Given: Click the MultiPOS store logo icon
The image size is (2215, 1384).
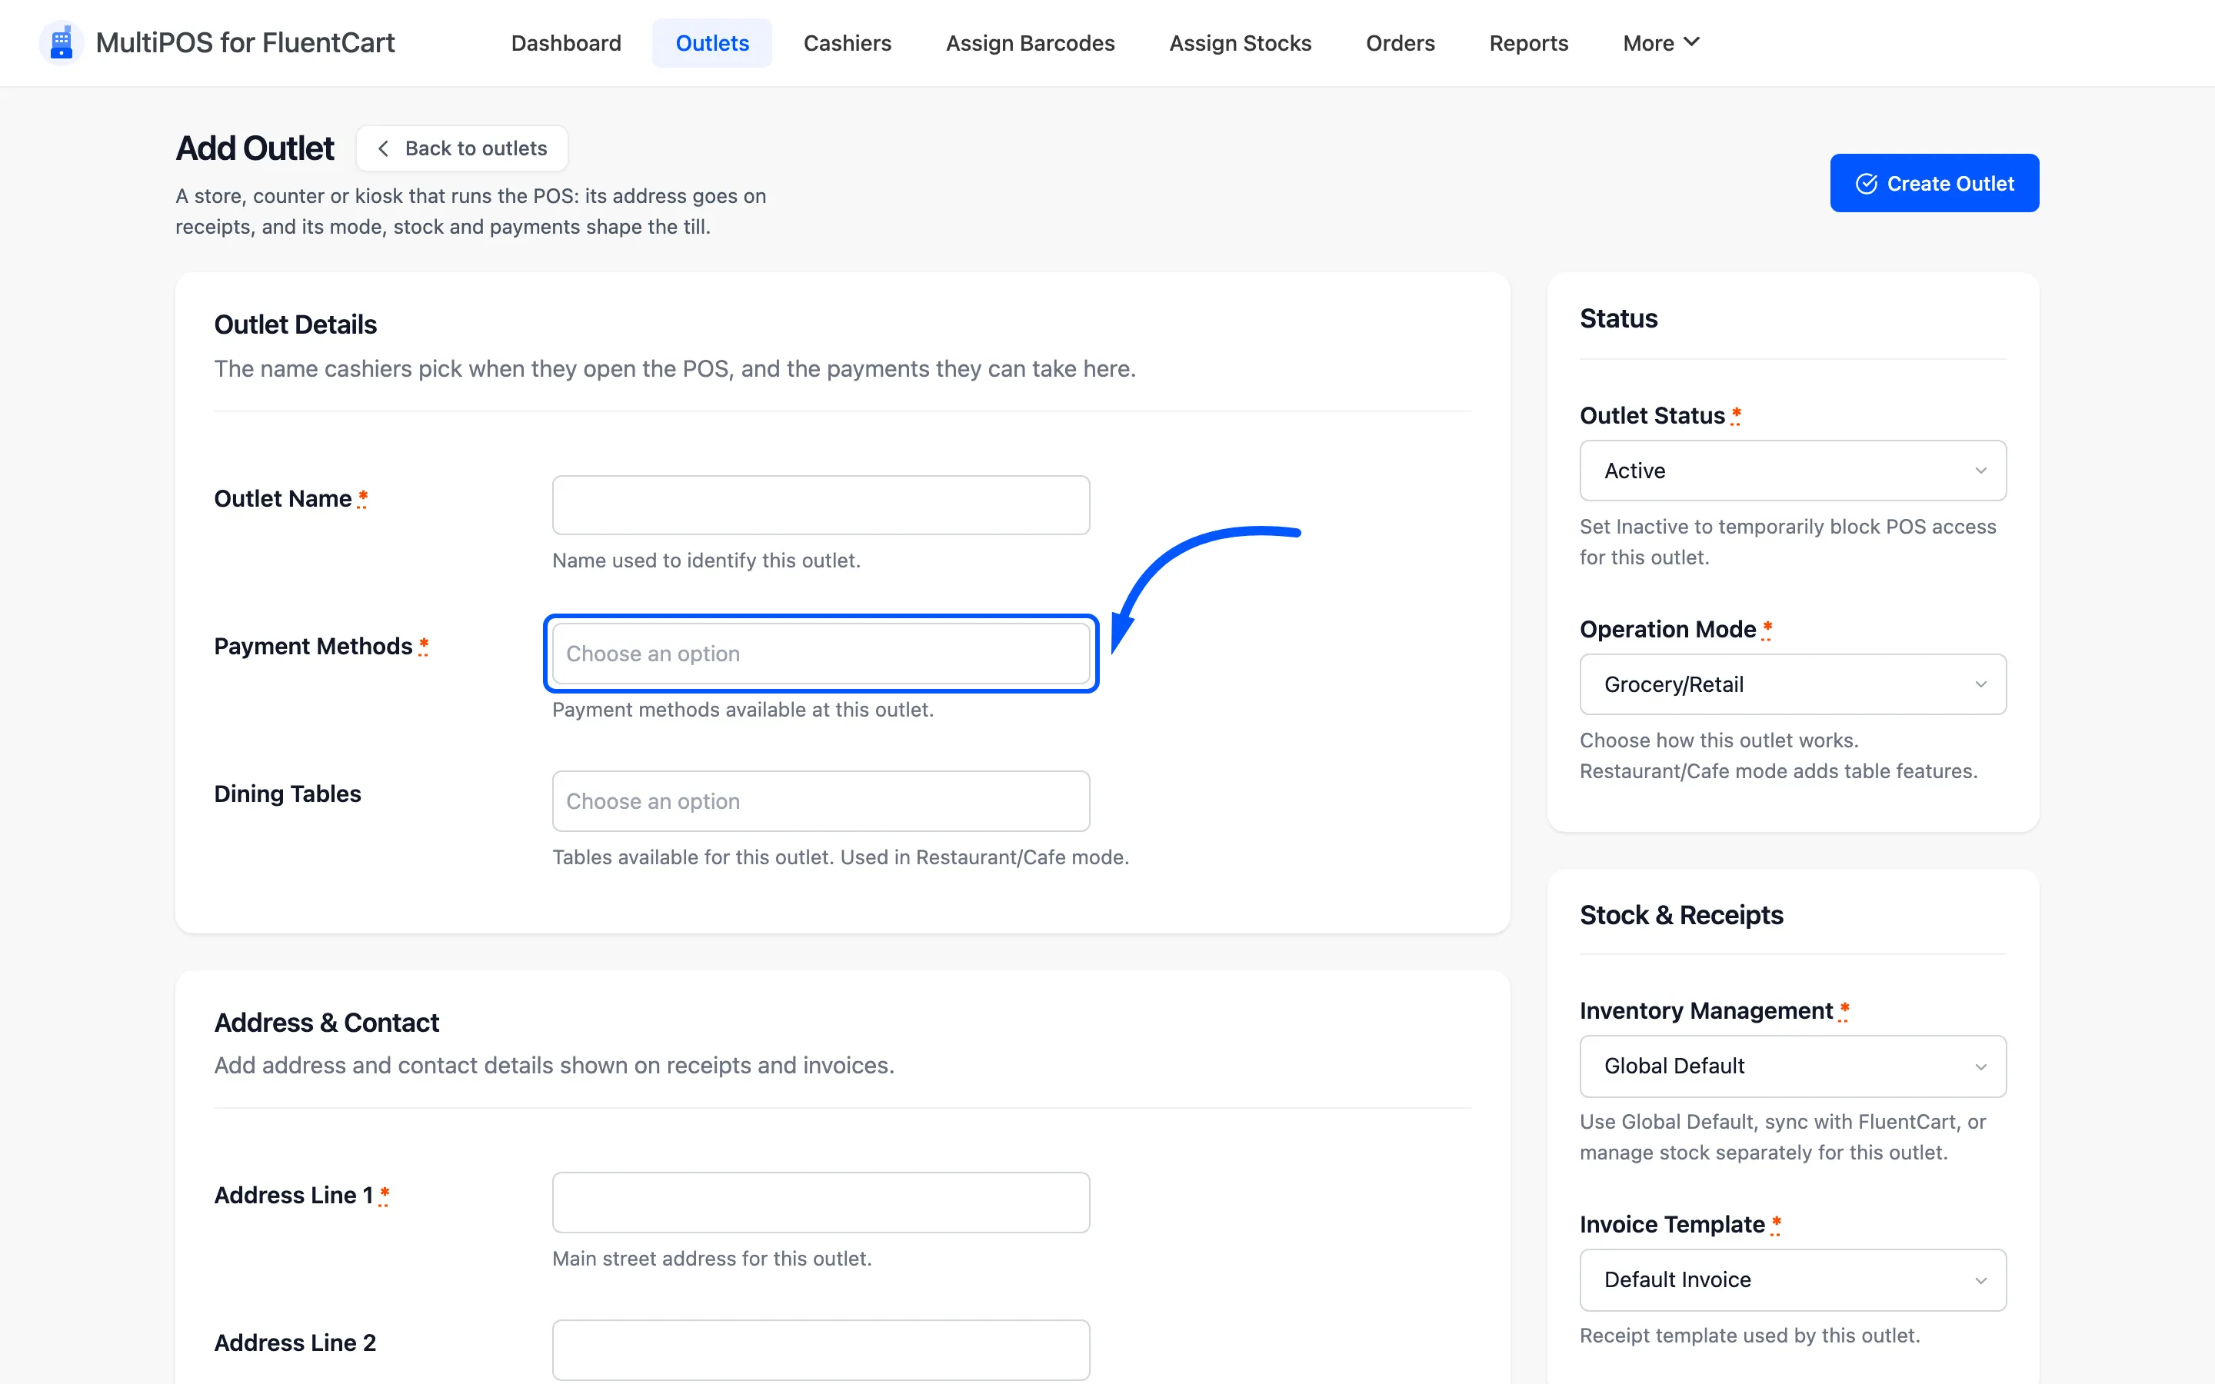Looking at the screenshot, I should 62,43.
